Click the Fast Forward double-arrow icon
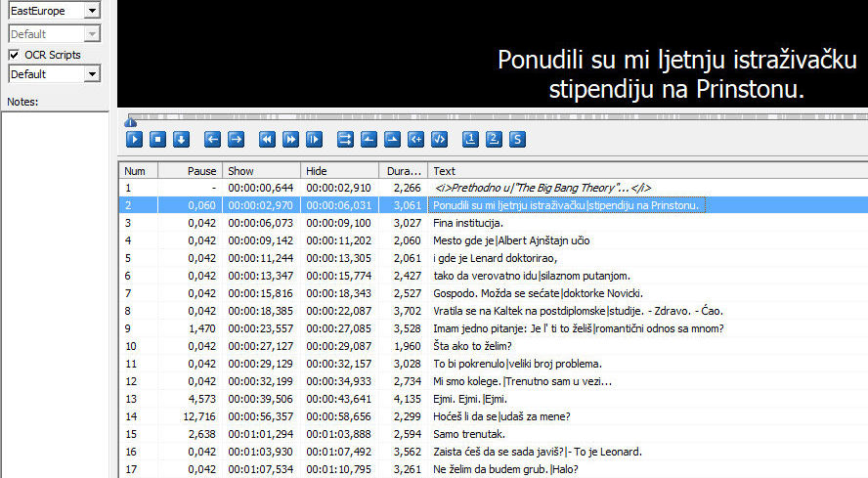868x478 pixels. (x=290, y=139)
